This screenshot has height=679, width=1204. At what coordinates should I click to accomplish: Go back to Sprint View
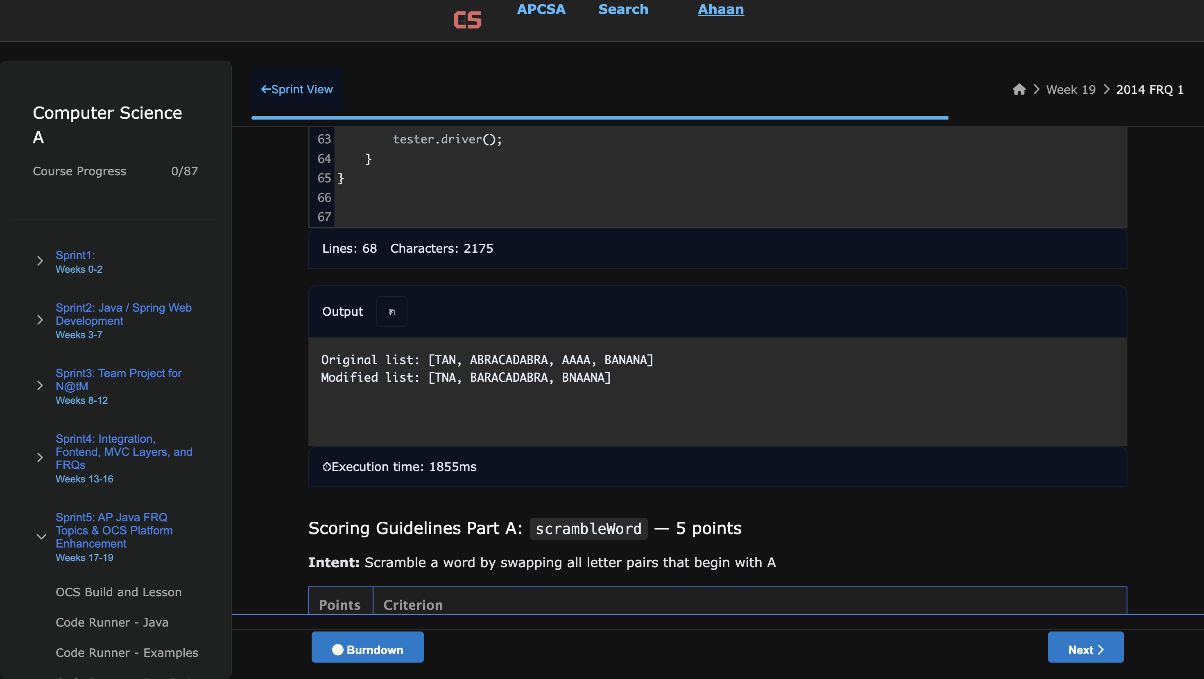(297, 89)
